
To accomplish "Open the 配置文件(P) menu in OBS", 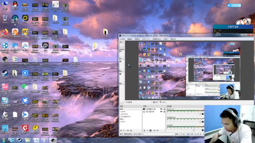I will tap(146, 39).
